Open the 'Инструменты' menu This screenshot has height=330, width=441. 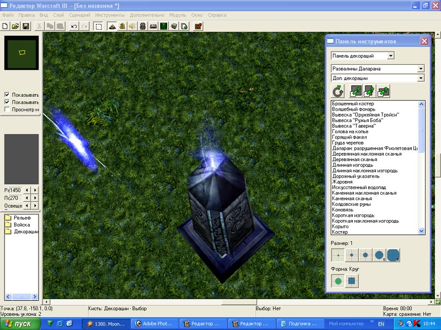click(x=110, y=15)
